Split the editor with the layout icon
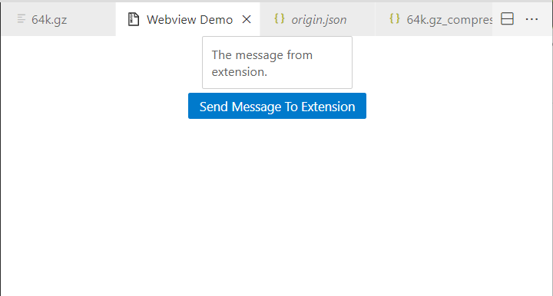The width and height of the screenshot is (553, 296). tap(507, 19)
